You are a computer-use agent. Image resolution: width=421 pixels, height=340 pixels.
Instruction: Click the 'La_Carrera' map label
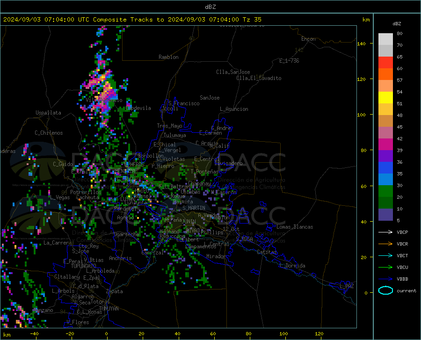tap(58, 243)
